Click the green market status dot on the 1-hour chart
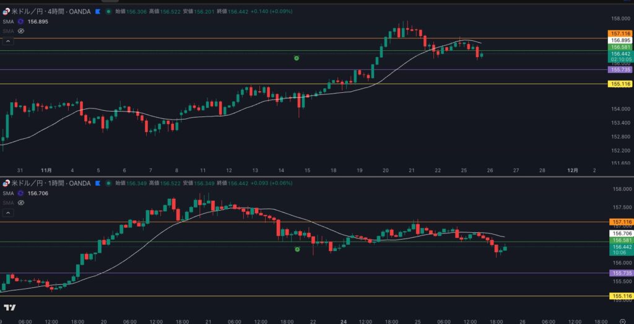The height and width of the screenshot is (324, 634). point(109,183)
